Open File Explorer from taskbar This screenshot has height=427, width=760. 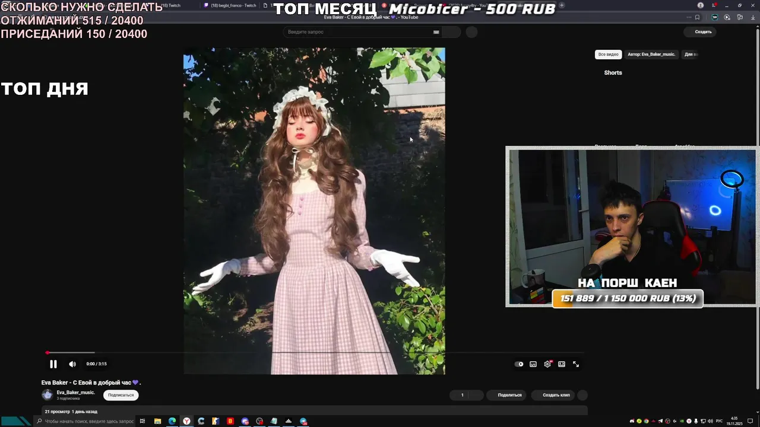(x=157, y=421)
